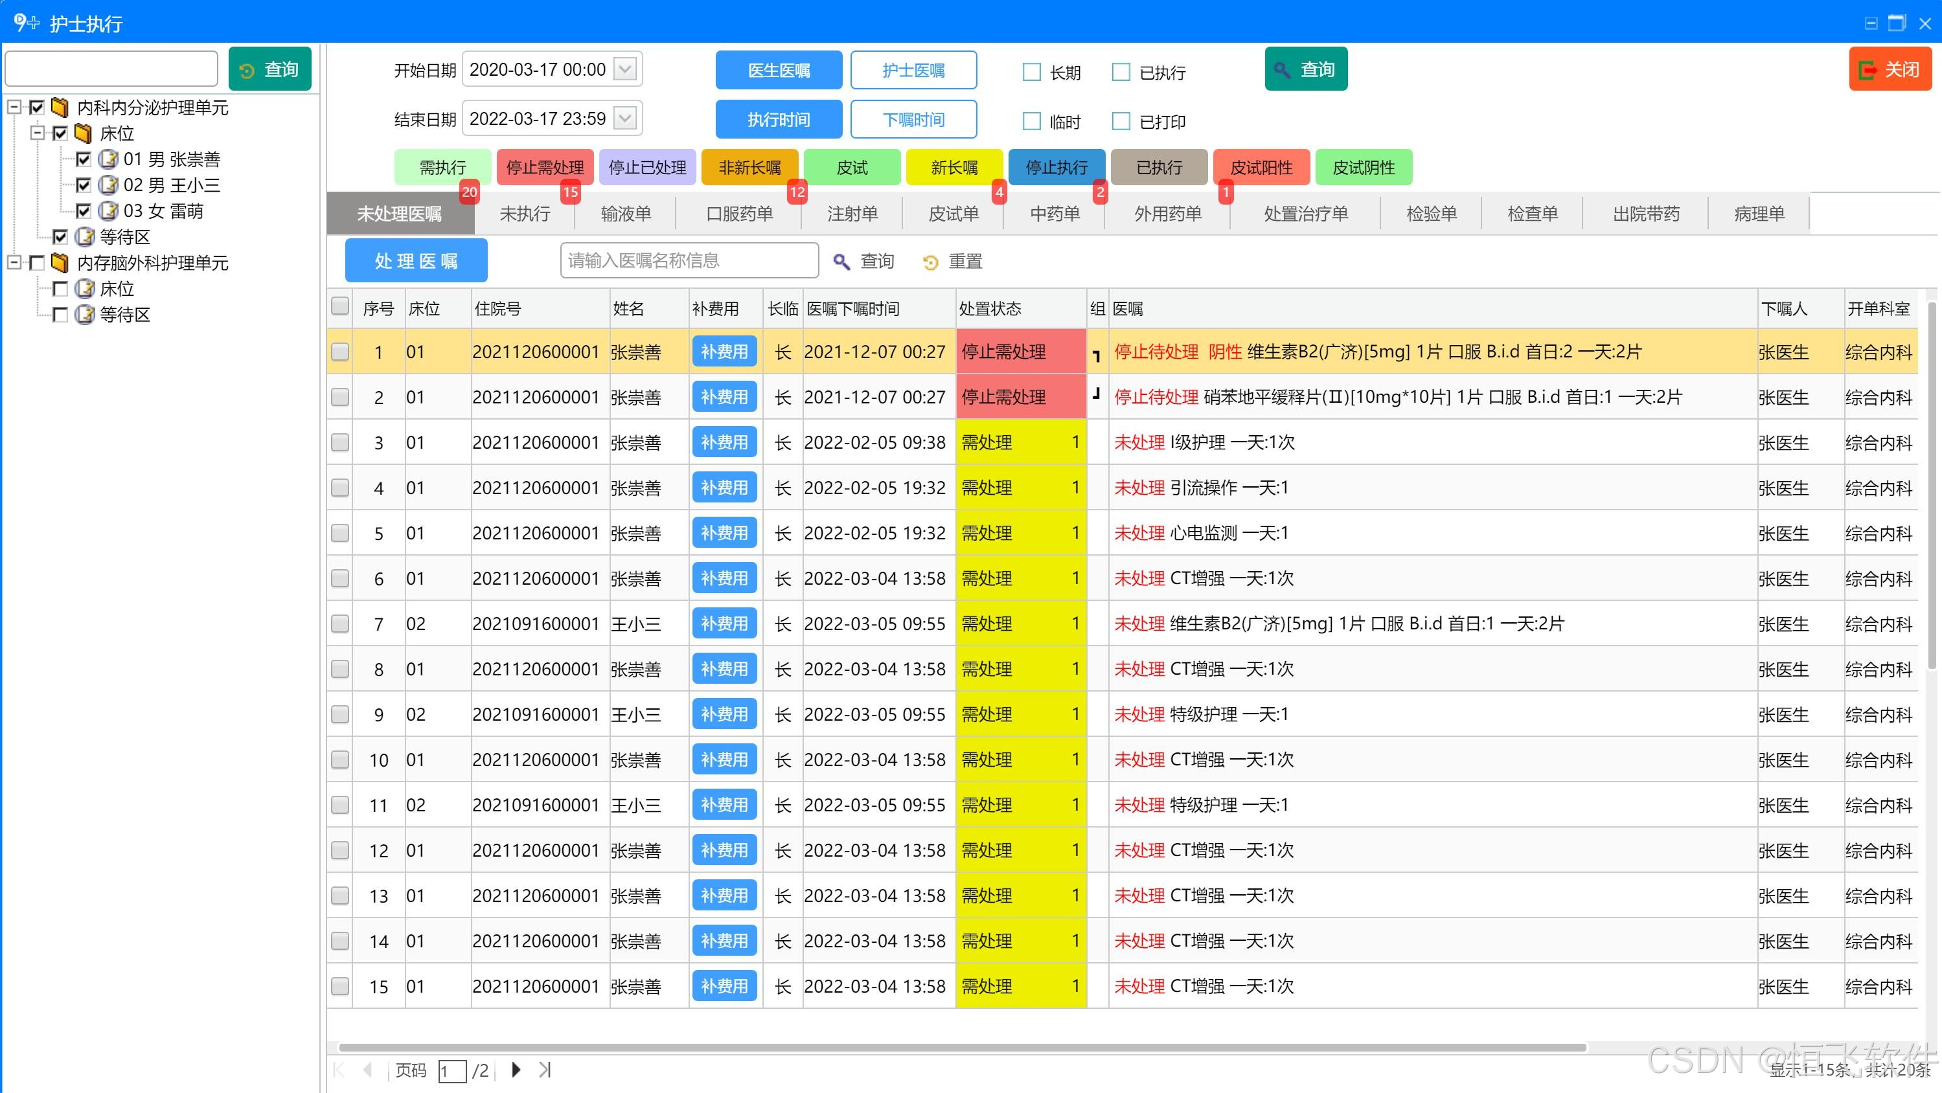Click patient icon for 01 男 张崇善
The height and width of the screenshot is (1093, 1942).
109,159
